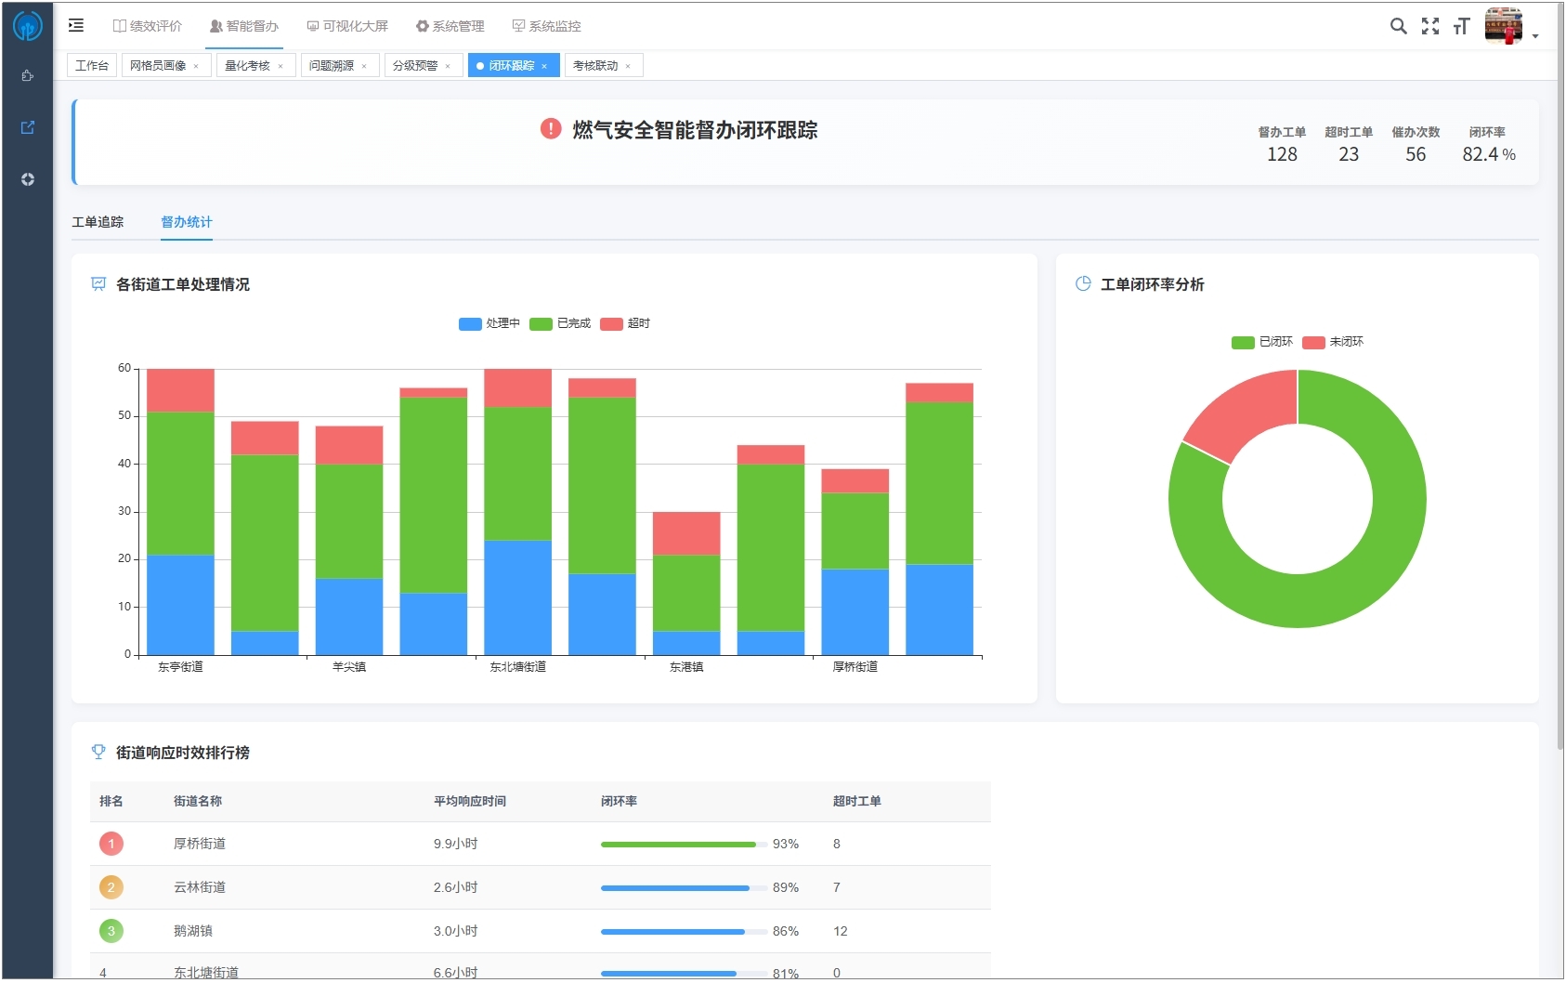Close the 问题溯源 tab

pos(364,66)
